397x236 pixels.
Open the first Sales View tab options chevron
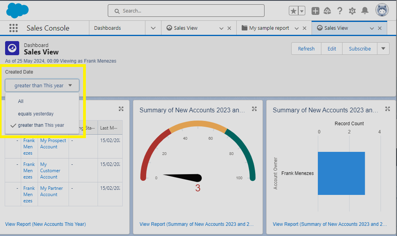[x=221, y=28]
